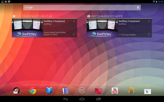Open Google Play Books app
Image resolution: width=164 pixels, height=102 pixels.
click(49, 91)
